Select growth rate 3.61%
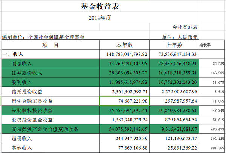The image size is (226, 153). [x=212, y=92]
